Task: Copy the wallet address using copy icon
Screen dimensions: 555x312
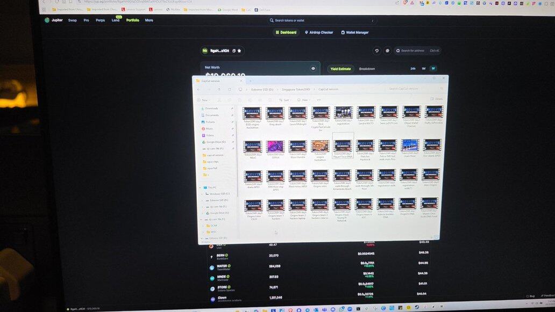Action: point(234,51)
